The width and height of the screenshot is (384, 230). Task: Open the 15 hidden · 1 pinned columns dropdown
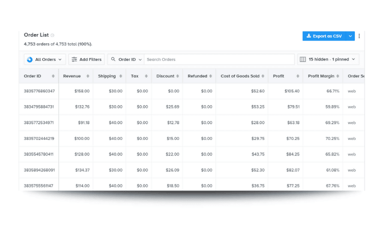pyautogui.click(x=328, y=59)
